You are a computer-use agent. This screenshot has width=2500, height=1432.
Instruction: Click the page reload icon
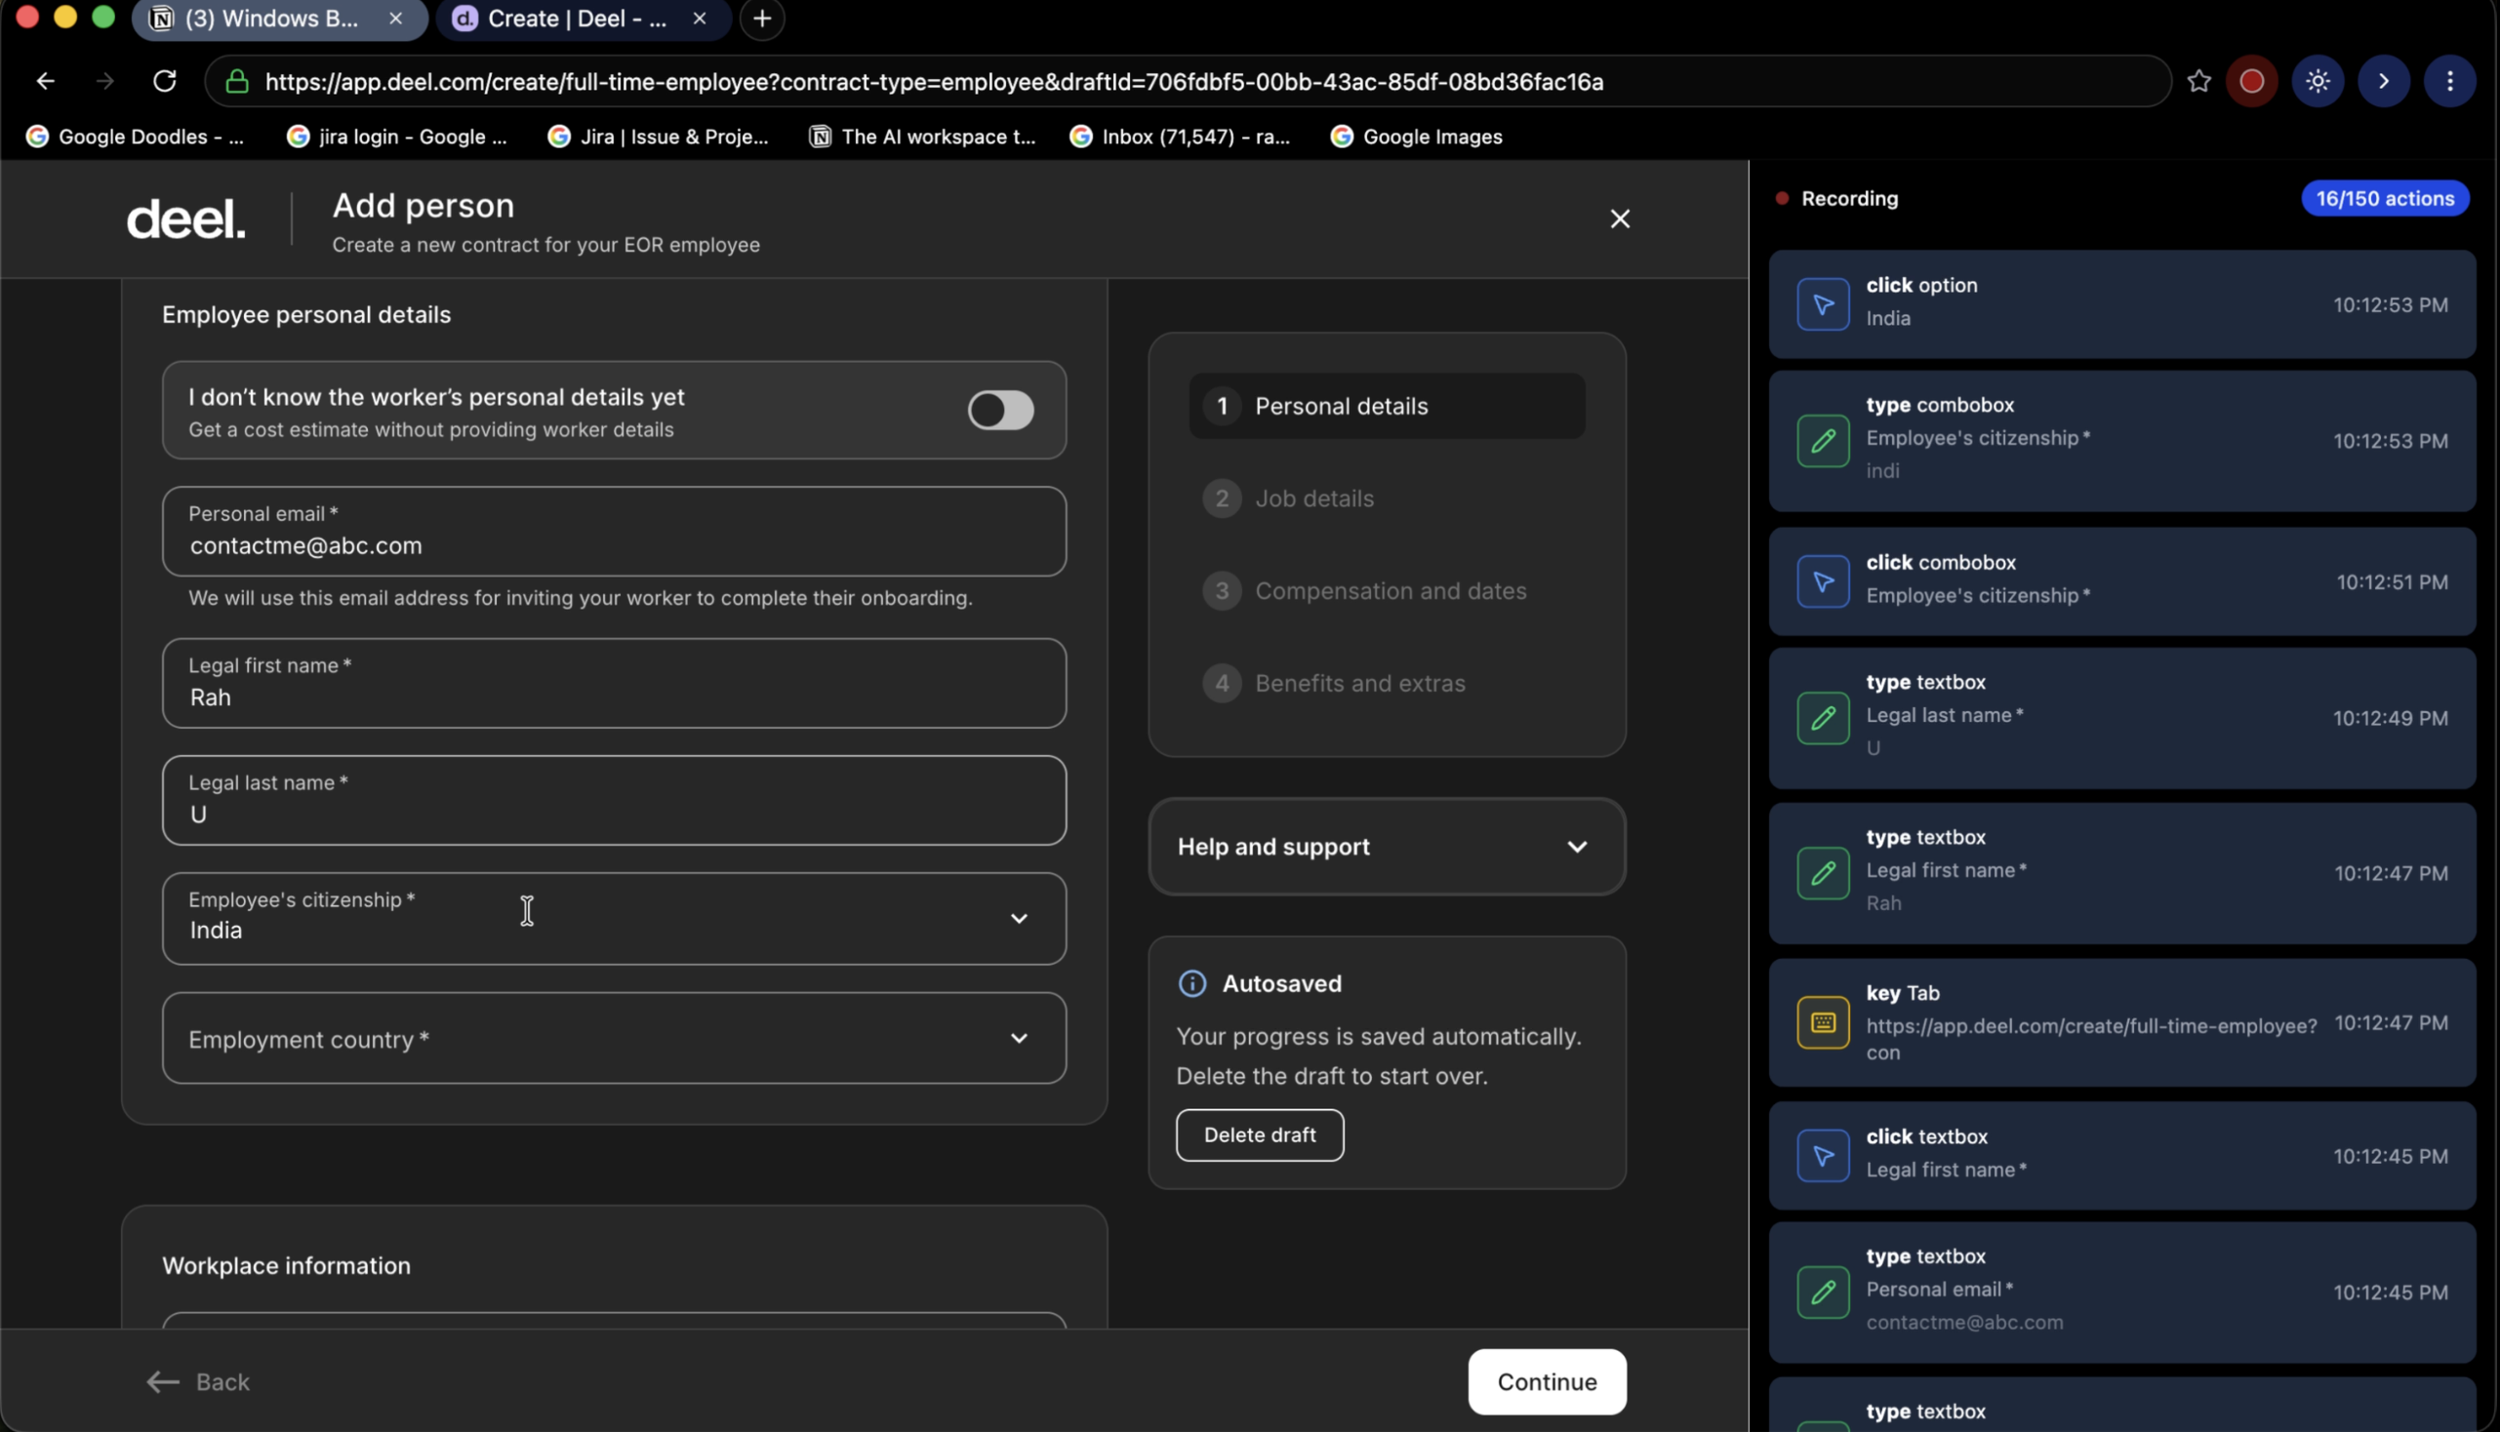coord(164,81)
